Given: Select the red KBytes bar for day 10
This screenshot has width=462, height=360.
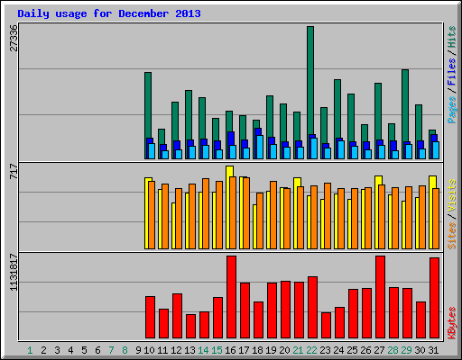Looking at the screenshot, I should click(150, 318).
